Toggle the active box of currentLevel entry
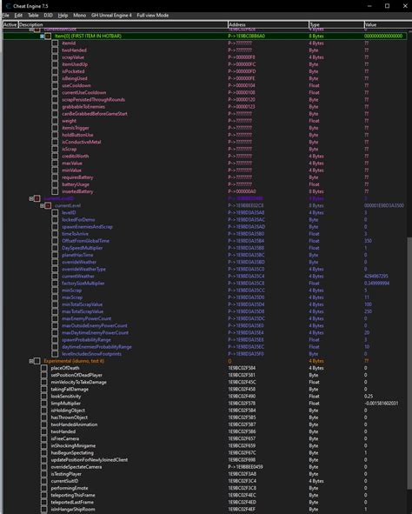The image size is (412, 514). [x=48, y=205]
